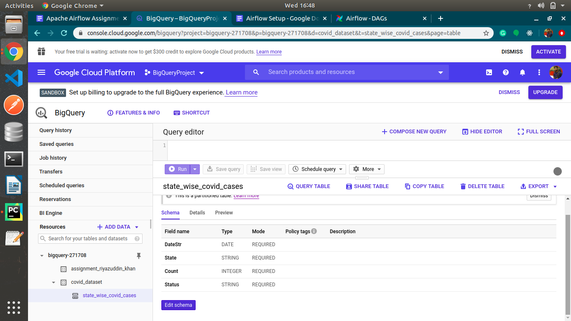Image resolution: width=571 pixels, height=321 pixels.
Task: Show applications grid in dock
Action: pyautogui.click(x=13, y=308)
